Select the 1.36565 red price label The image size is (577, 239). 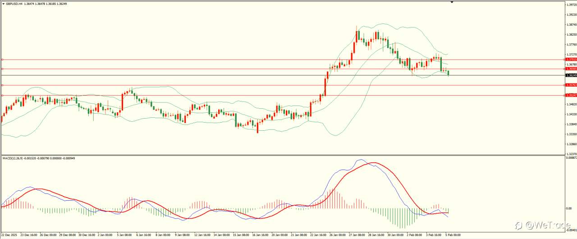click(570, 69)
